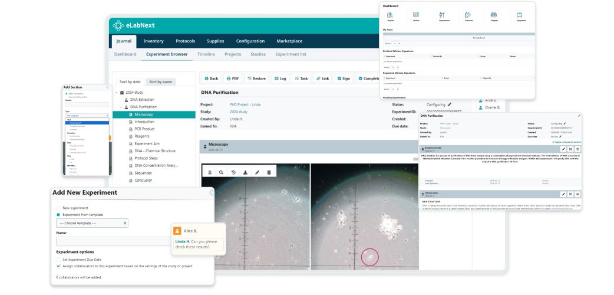The height and width of the screenshot is (295, 614).
Task: Click the Restore button
Action: point(256,78)
